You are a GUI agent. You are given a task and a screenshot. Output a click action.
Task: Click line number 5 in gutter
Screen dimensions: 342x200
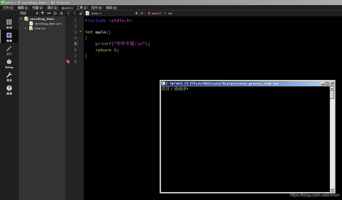point(75,44)
